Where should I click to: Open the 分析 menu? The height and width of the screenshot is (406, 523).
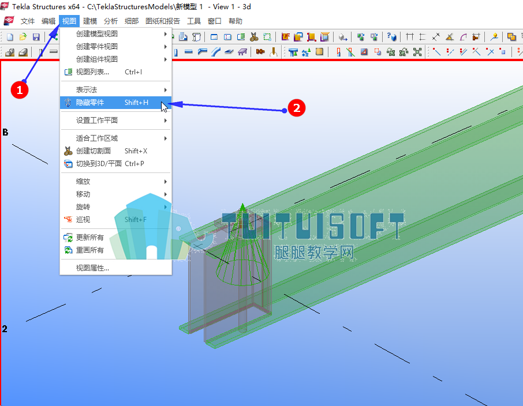111,21
